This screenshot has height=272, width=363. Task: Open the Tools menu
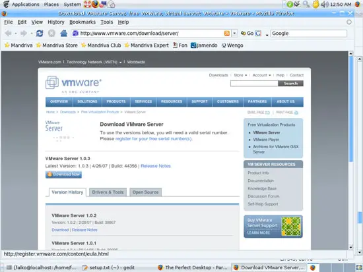click(x=106, y=22)
